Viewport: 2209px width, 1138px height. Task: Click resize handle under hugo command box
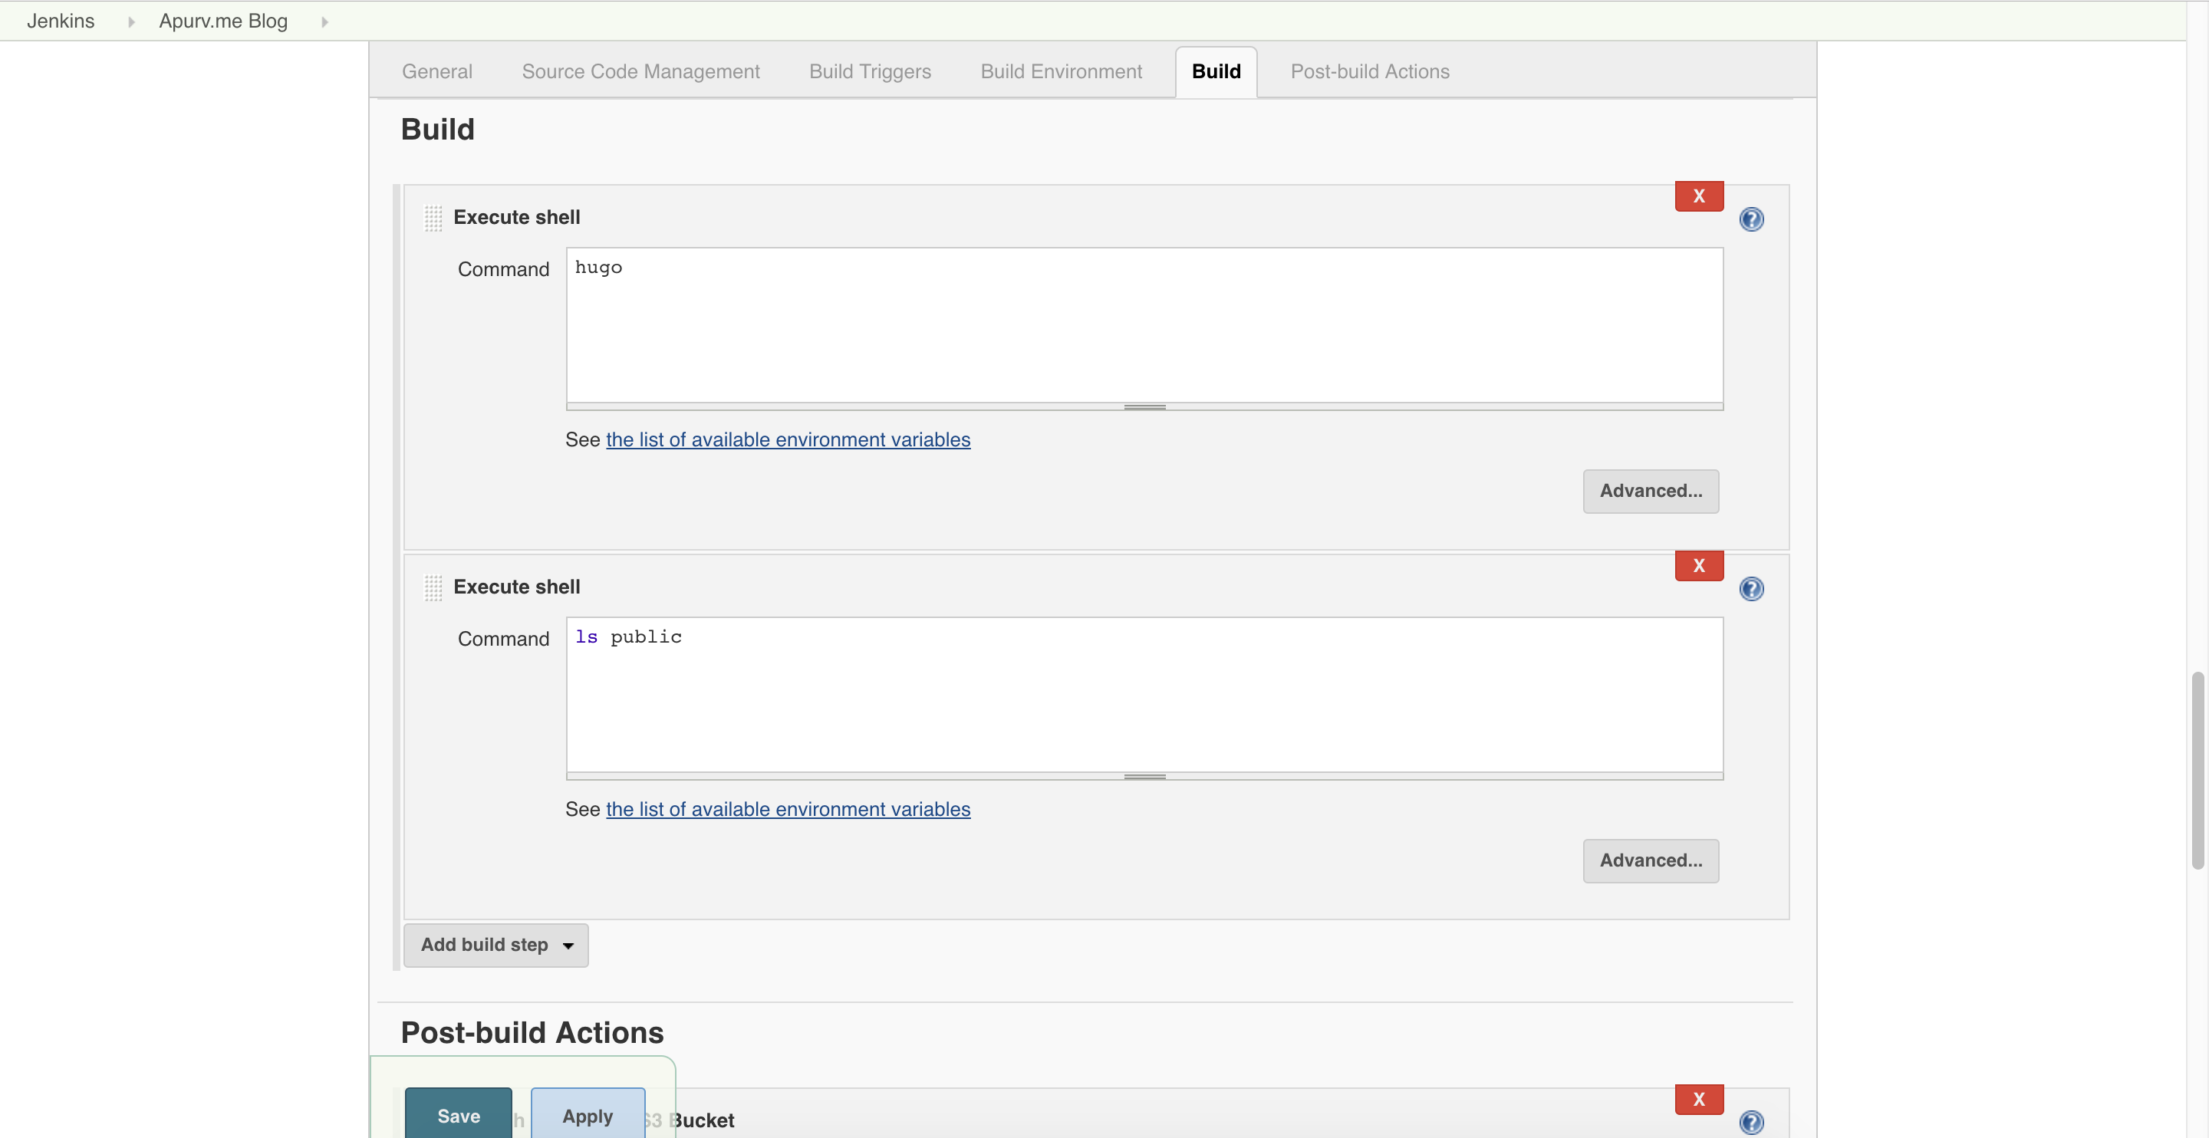(x=1144, y=407)
